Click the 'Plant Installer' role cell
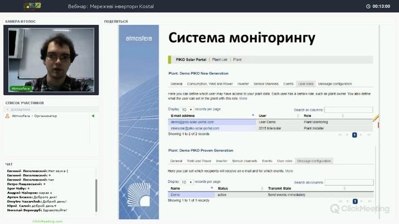Viewport: 399px width, 224px height. point(314,128)
